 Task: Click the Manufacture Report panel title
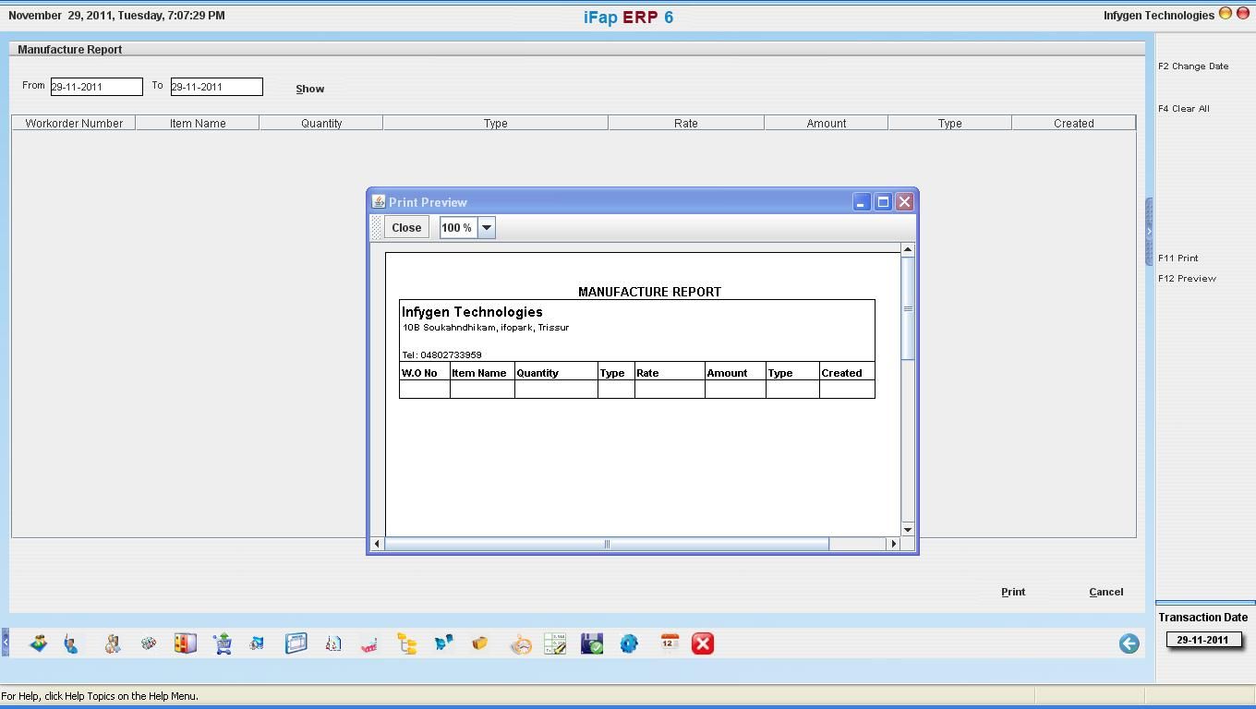click(69, 50)
